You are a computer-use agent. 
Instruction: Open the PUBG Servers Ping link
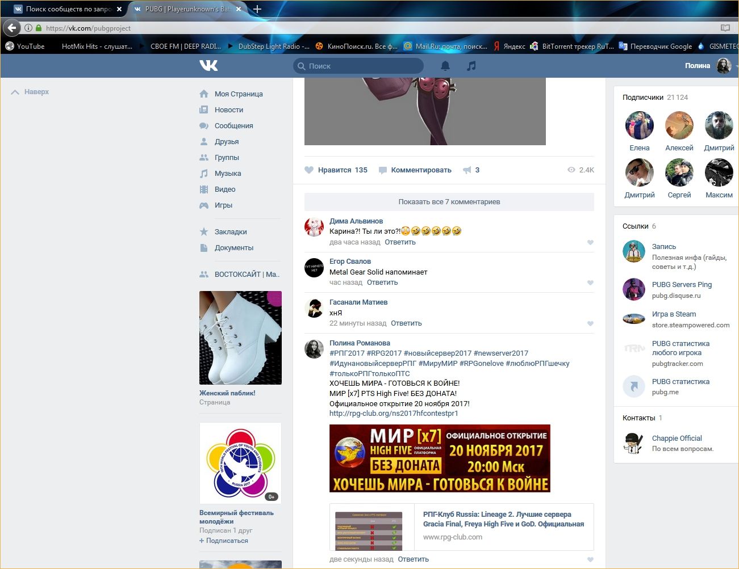click(682, 285)
